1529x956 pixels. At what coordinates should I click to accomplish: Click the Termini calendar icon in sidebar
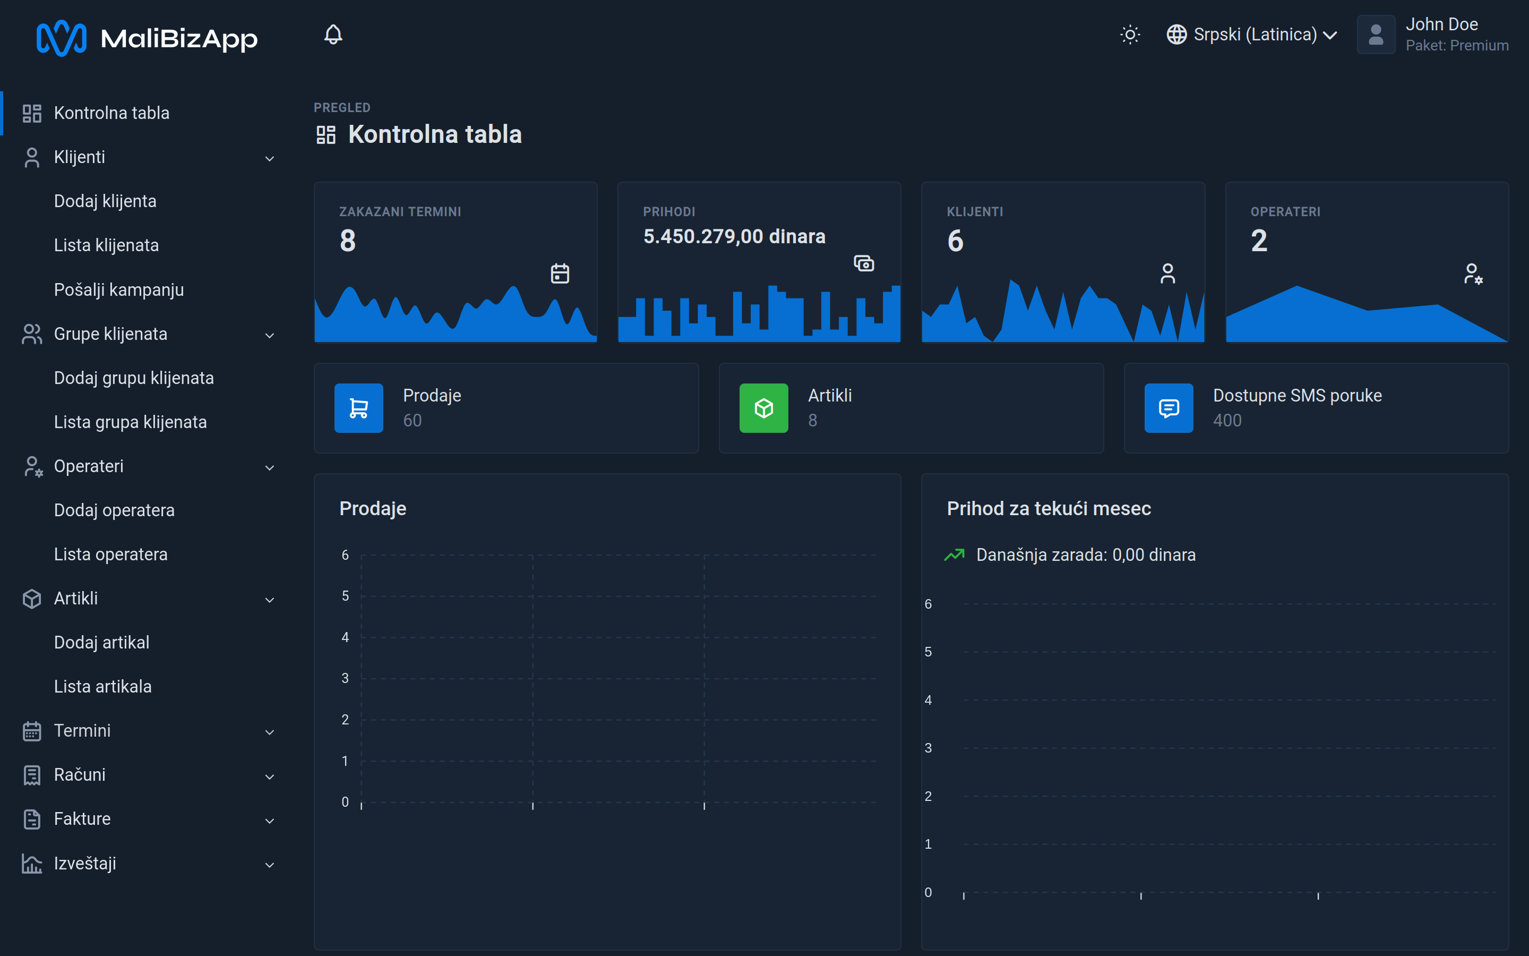pyautogui.click(x=32, y=731)
